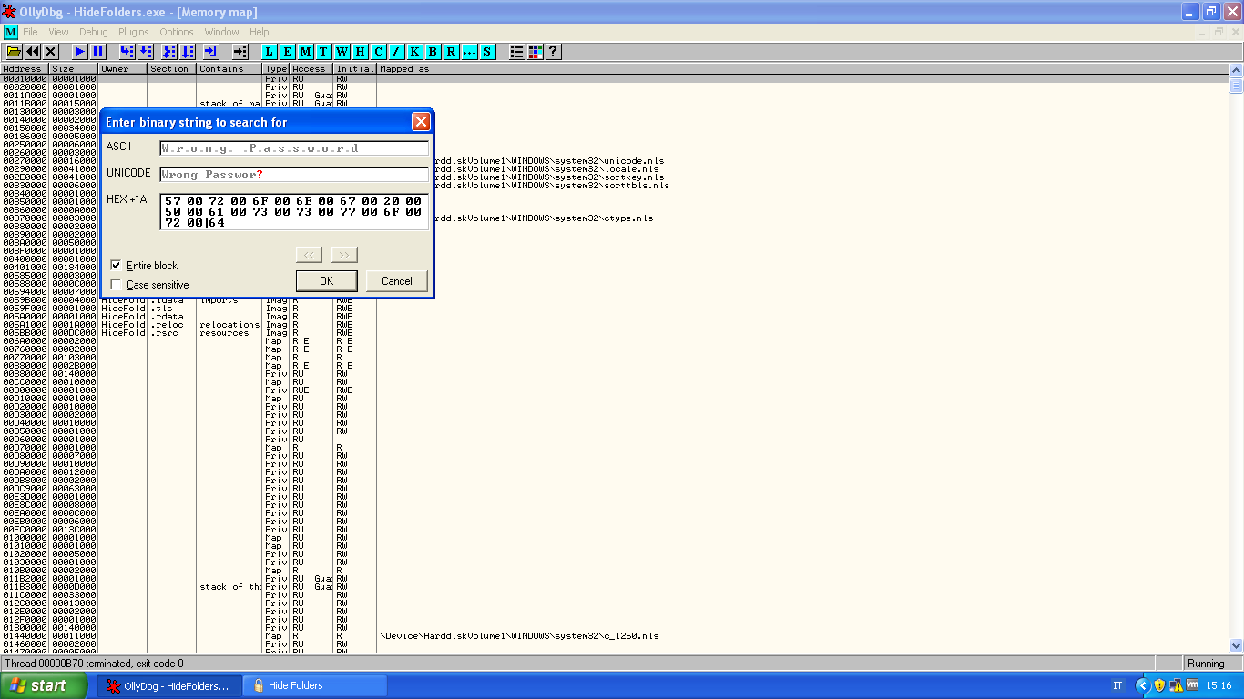
Task: Open Executable modules with E button
Action: tap(287, 52)
